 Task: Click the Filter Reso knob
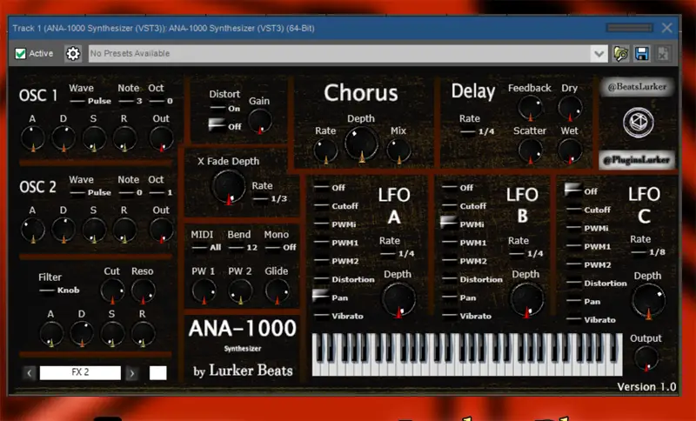tap(143, 291)
